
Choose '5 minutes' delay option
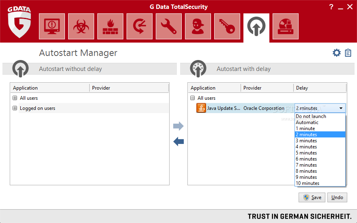click(320, 153)
